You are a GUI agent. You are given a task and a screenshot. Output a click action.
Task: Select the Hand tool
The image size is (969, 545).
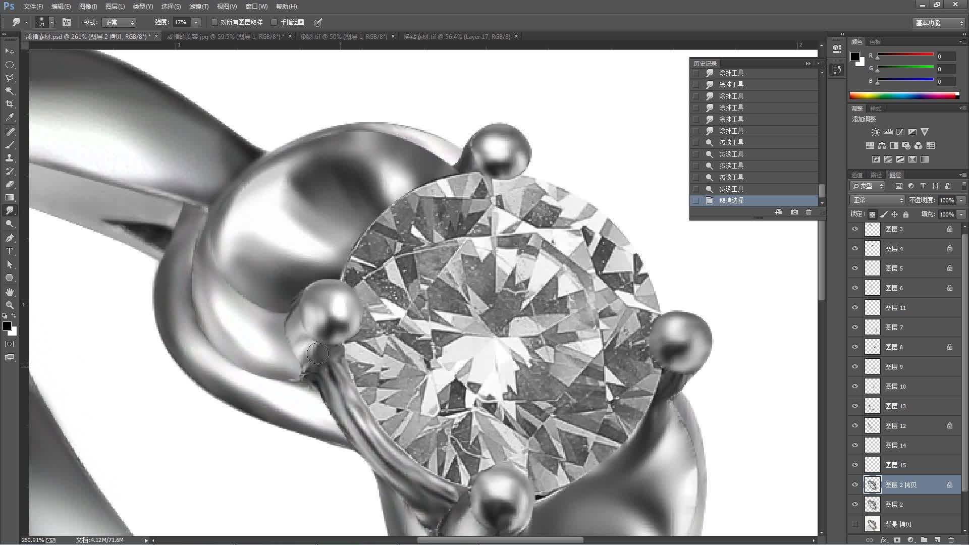10,292
